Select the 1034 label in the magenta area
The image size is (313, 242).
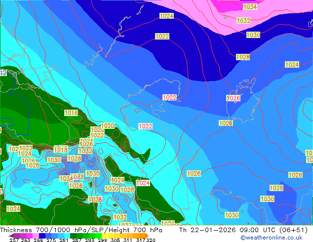250,7
